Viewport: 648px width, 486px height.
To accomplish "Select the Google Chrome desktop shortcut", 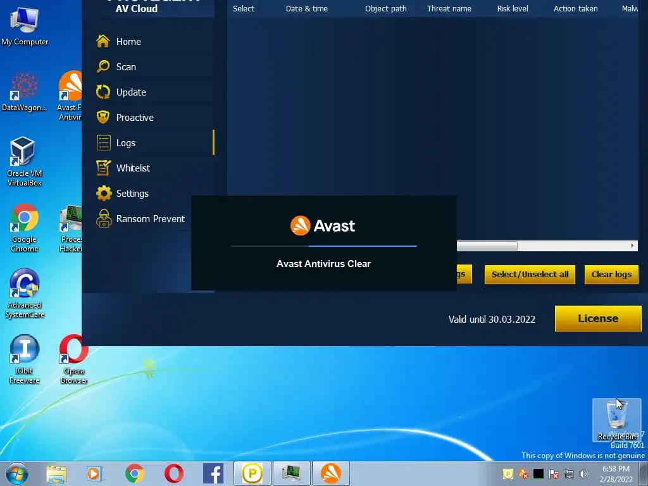I will tap(25, 227).
